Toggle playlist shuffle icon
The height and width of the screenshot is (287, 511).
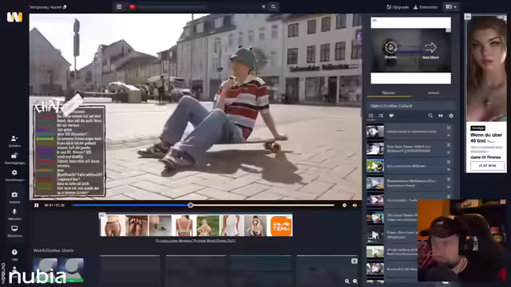pos(381,116)
